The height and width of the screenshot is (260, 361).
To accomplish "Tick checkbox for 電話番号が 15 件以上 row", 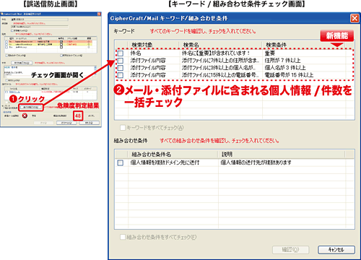I will pyautogui.click(x=121, y=75).
